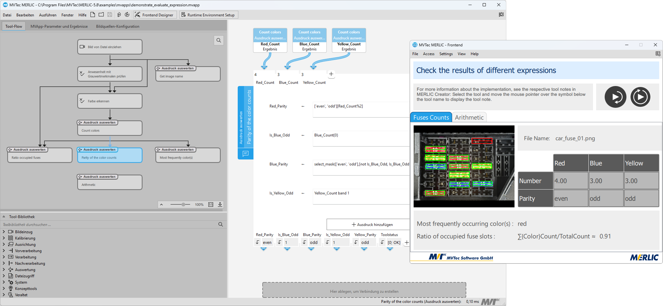Image resolution: width=663 pixels, height=306 pixels.
Task: Click the Ausdruck hinzufügen button
Action: tap(372, 224)
